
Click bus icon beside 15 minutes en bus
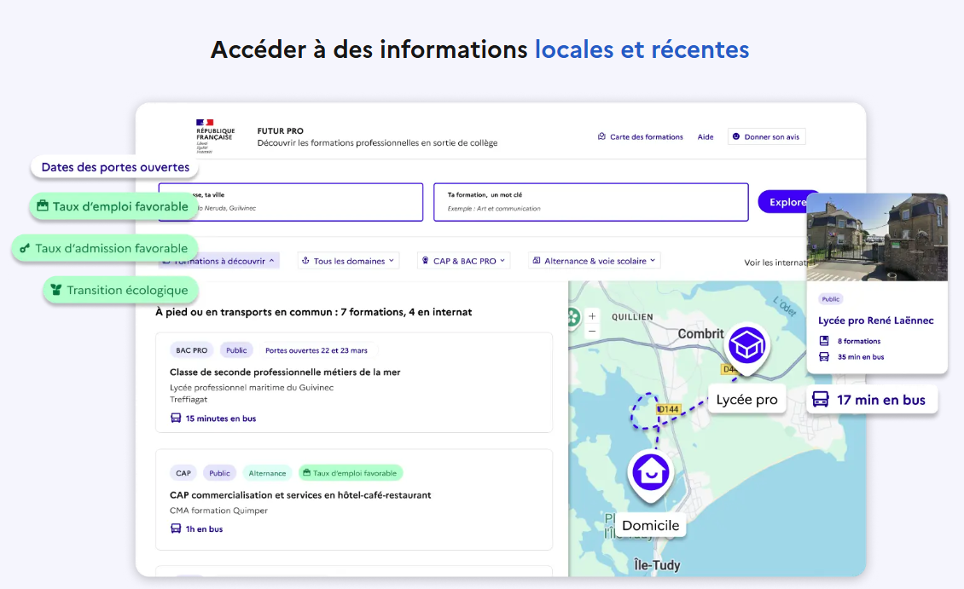point(176,419)
